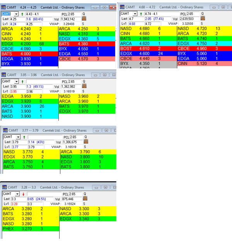Click the anchor icon in the 3.95 -- 3.96 window

(x=85, y=86)
